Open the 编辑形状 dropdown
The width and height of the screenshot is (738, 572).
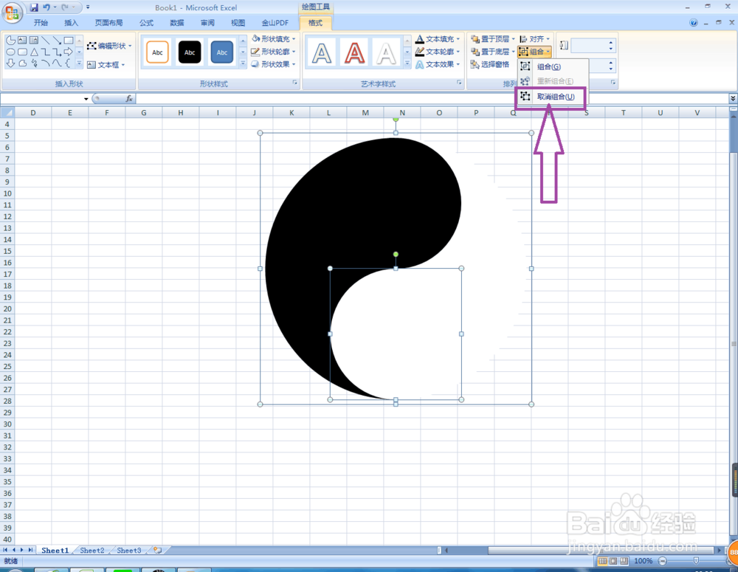110,46
